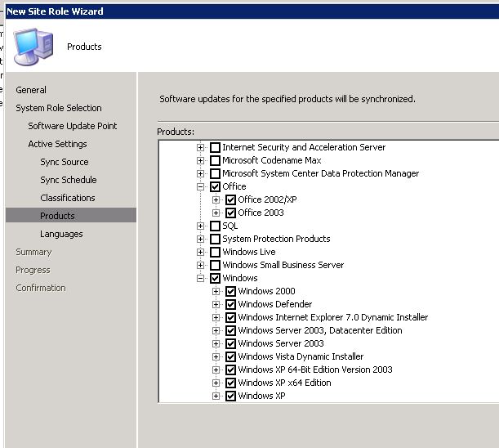499x448 pixels.
Task: Expand System Protection Products node
Action: [200, 239]
